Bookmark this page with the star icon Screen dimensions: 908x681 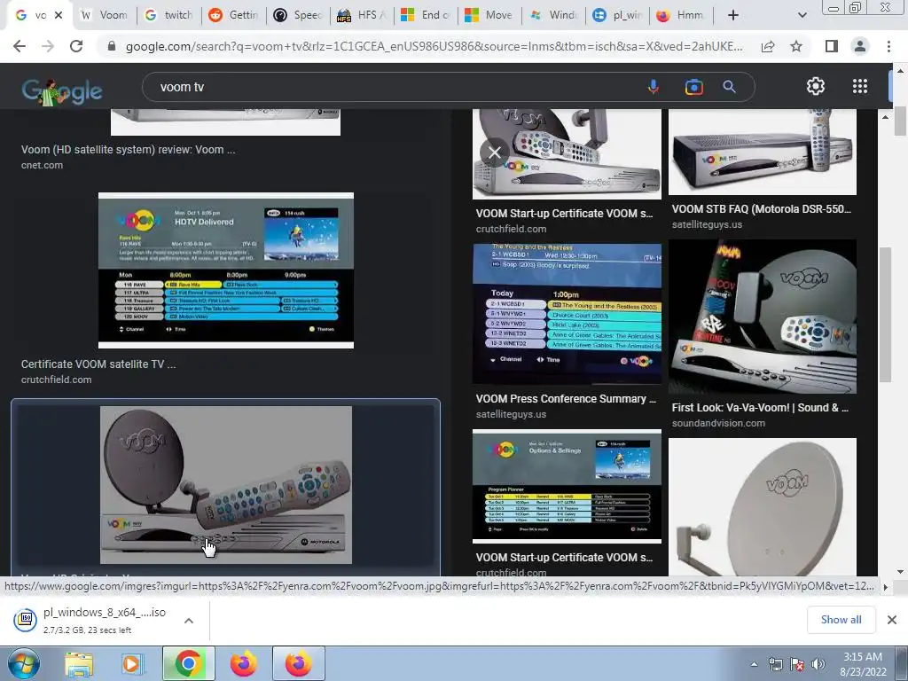[796, 46]
